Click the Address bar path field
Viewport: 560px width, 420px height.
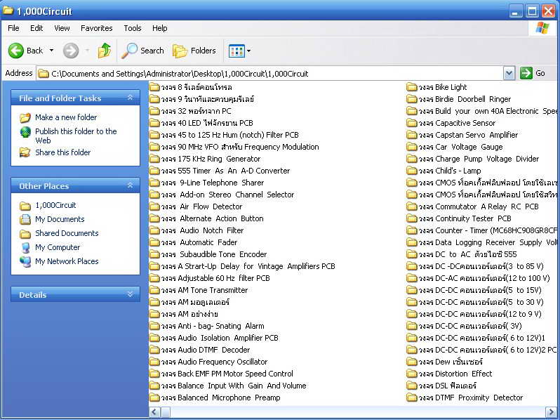271,74
